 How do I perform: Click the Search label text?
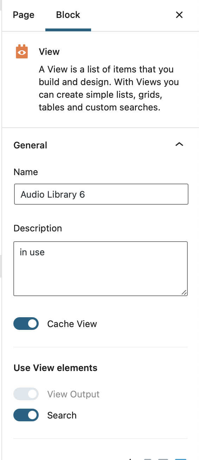[62, 415]
